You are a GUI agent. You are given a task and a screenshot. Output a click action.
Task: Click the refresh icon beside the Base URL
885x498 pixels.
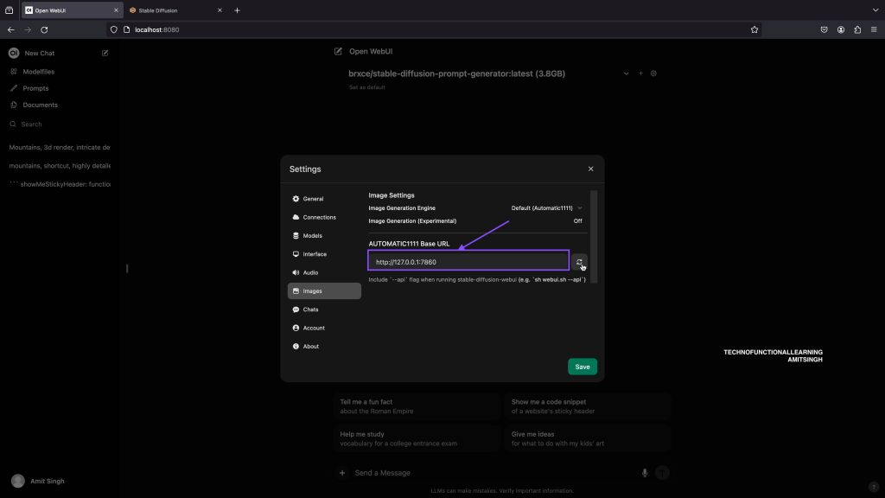coord(580,262)
